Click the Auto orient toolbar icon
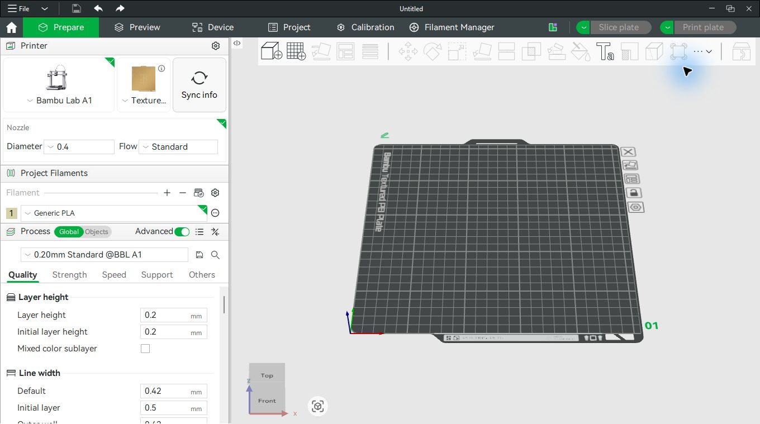The image size is (760, 424). 321,51
